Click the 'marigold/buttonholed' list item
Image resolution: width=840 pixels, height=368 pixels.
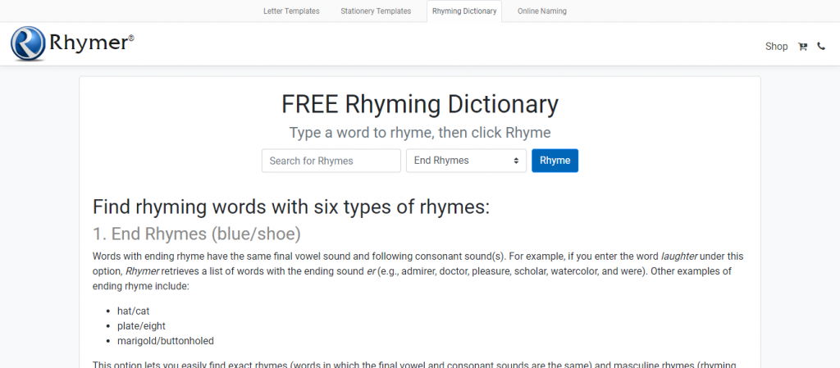pos(166,341)
